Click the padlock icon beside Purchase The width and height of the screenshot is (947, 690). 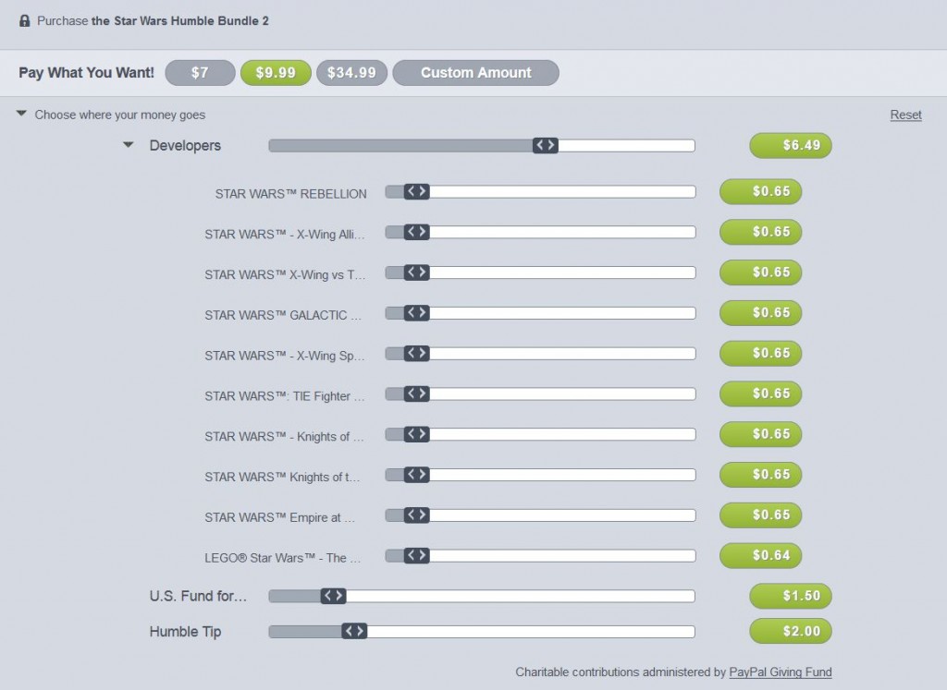[25, 21]
